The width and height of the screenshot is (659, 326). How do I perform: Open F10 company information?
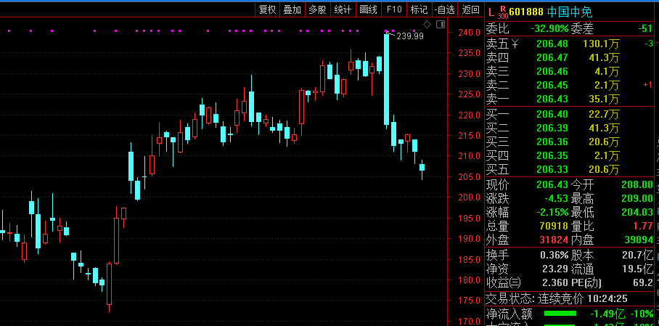click(394, 9)
